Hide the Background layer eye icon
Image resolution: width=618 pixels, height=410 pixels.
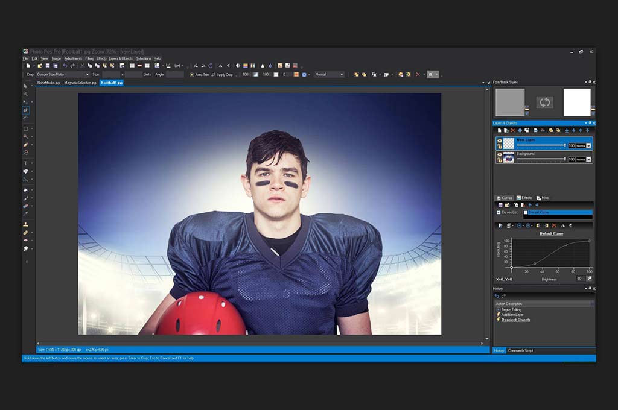(x=499, y=154)
